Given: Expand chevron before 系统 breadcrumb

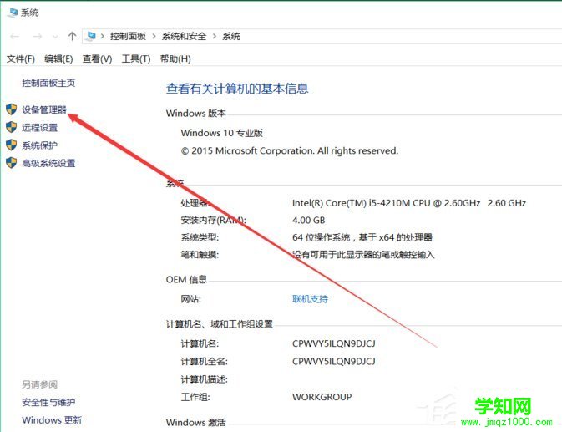Looking at the screenshot, I should pyautogui.click(x=215, y=36).
